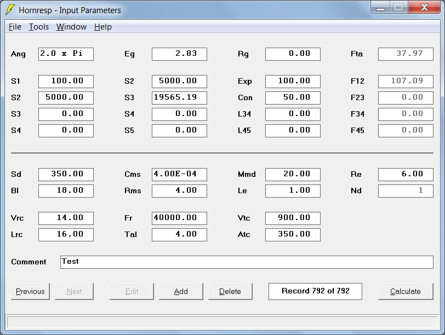Screen dimensions: 445x335
Task: Click the Previous record button
Action: tap(30, 291)
